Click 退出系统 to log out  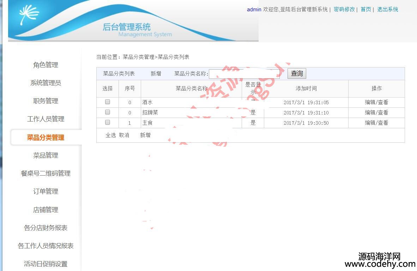click(x=387, y=9)
